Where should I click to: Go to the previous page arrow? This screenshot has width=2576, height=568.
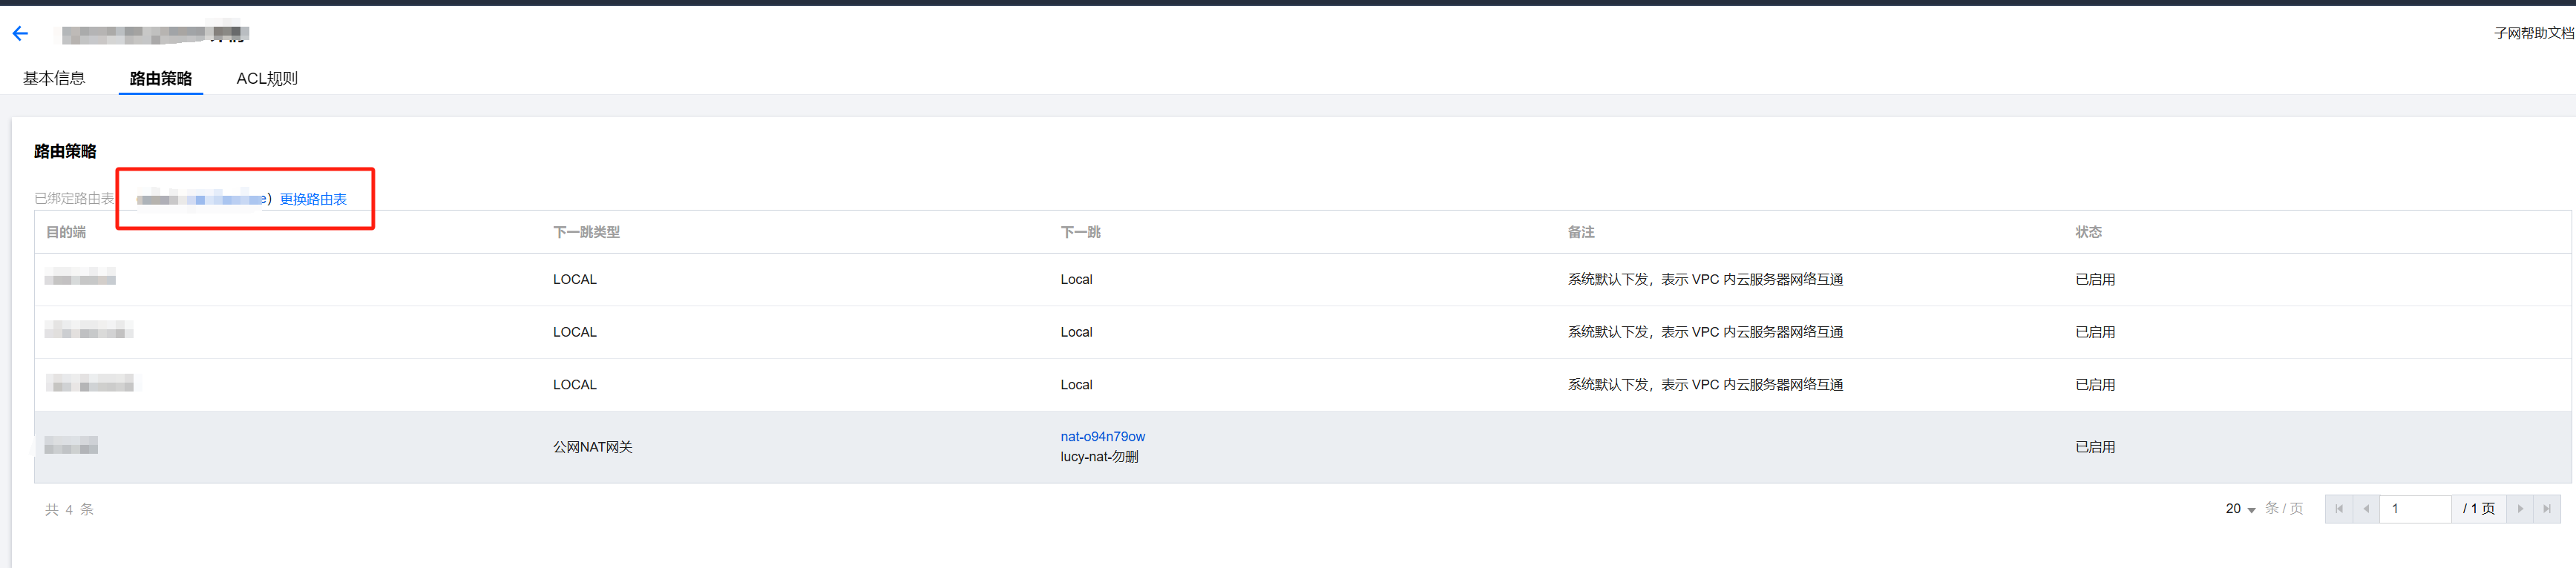click(2365, 509)
